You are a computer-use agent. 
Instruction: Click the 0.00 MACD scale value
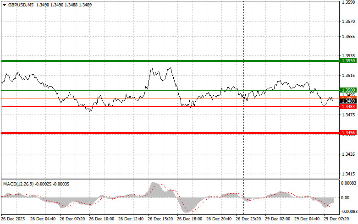pos(345,198)
